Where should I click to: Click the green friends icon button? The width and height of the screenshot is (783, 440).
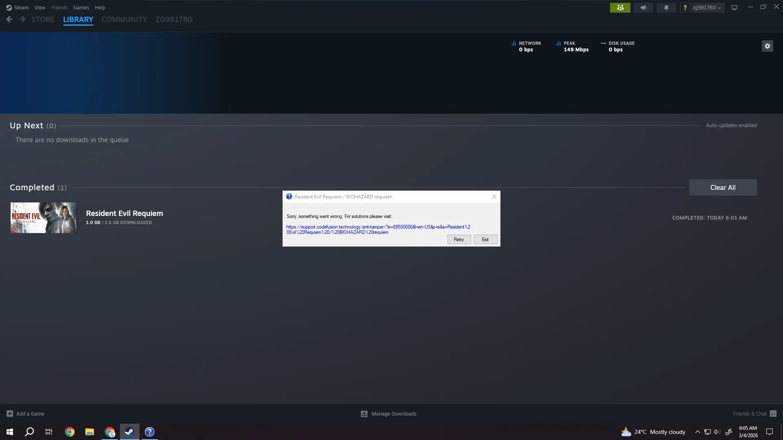(620, 7)
